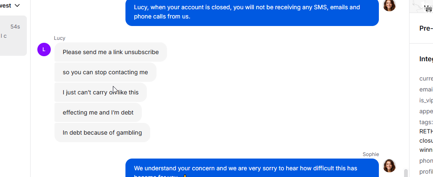Select the 'In debt because of gambling' message

tap(102, 133)
